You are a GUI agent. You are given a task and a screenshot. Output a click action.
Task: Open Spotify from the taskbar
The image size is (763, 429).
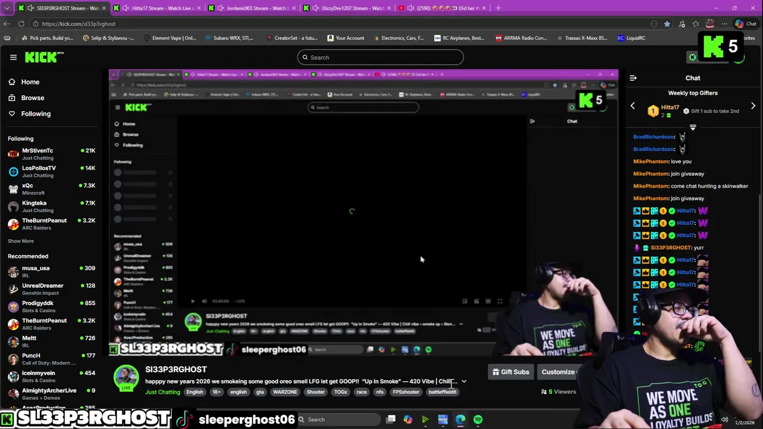pyautogui.click(x=478, y=419)
